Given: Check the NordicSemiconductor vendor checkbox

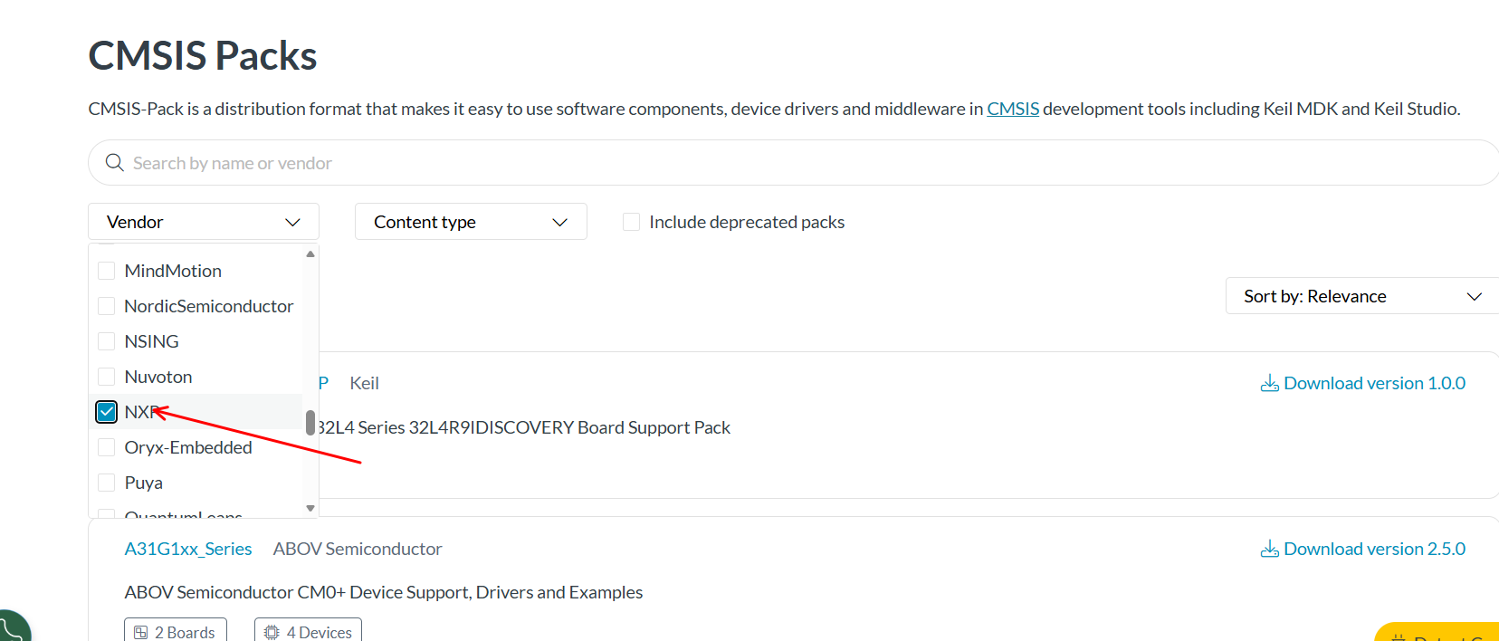Looking at the screenshot, I should click(x=107, y=306).
